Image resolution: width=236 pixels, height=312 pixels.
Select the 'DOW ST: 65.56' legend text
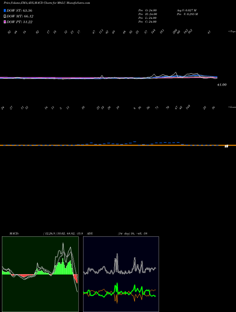click(19, 10)
